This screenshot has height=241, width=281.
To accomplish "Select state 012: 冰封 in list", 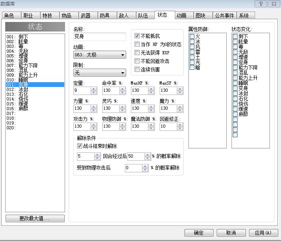I will [x=35, y=89].
